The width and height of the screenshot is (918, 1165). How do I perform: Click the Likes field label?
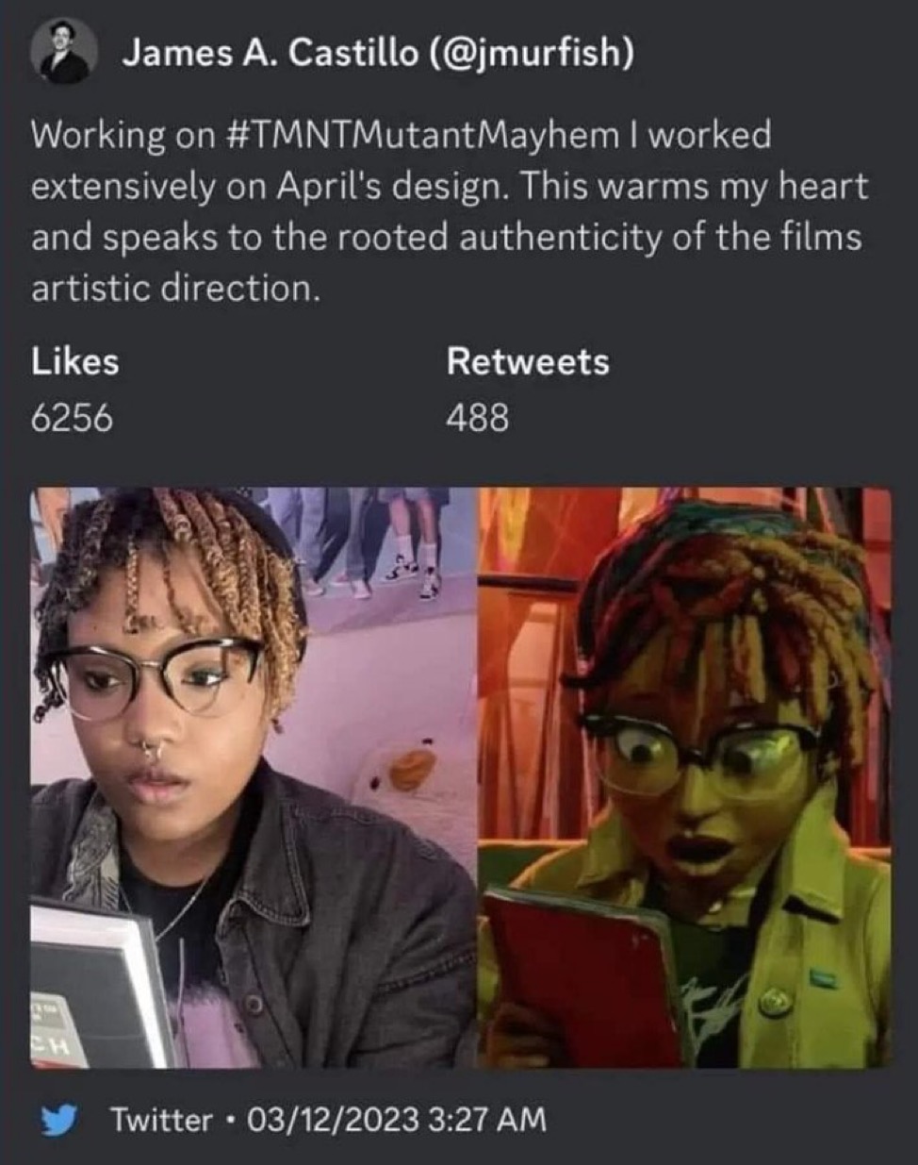[x=75, y=361]
